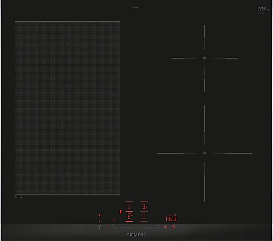Tap the red star favourite icon
This screenshot has width=273, height=241.
coord(114,220)
